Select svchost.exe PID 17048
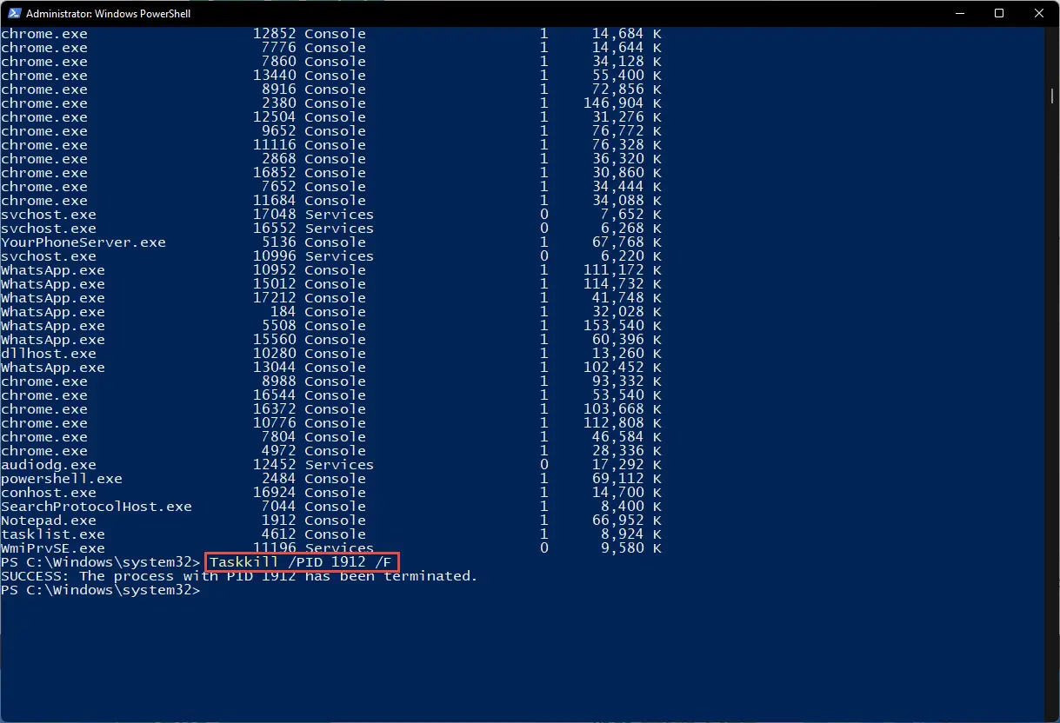This screenshot has height=723, width=1060. [x=274, y=215]
